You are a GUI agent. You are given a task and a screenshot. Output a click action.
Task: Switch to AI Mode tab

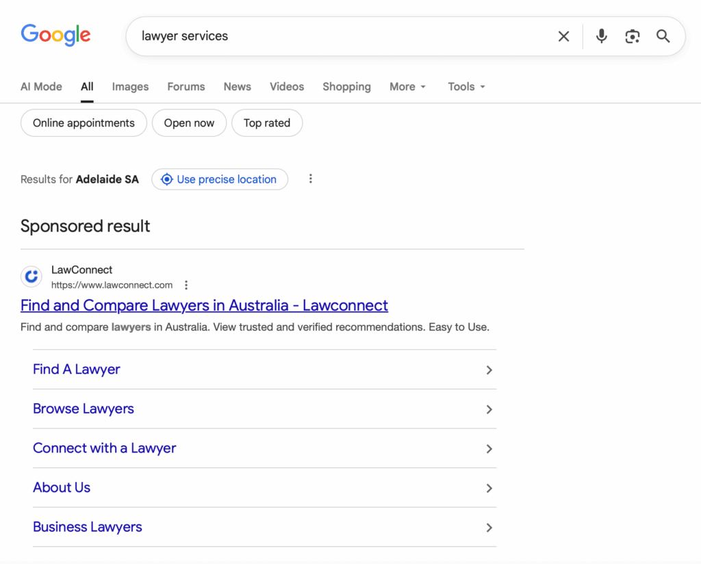41,87
